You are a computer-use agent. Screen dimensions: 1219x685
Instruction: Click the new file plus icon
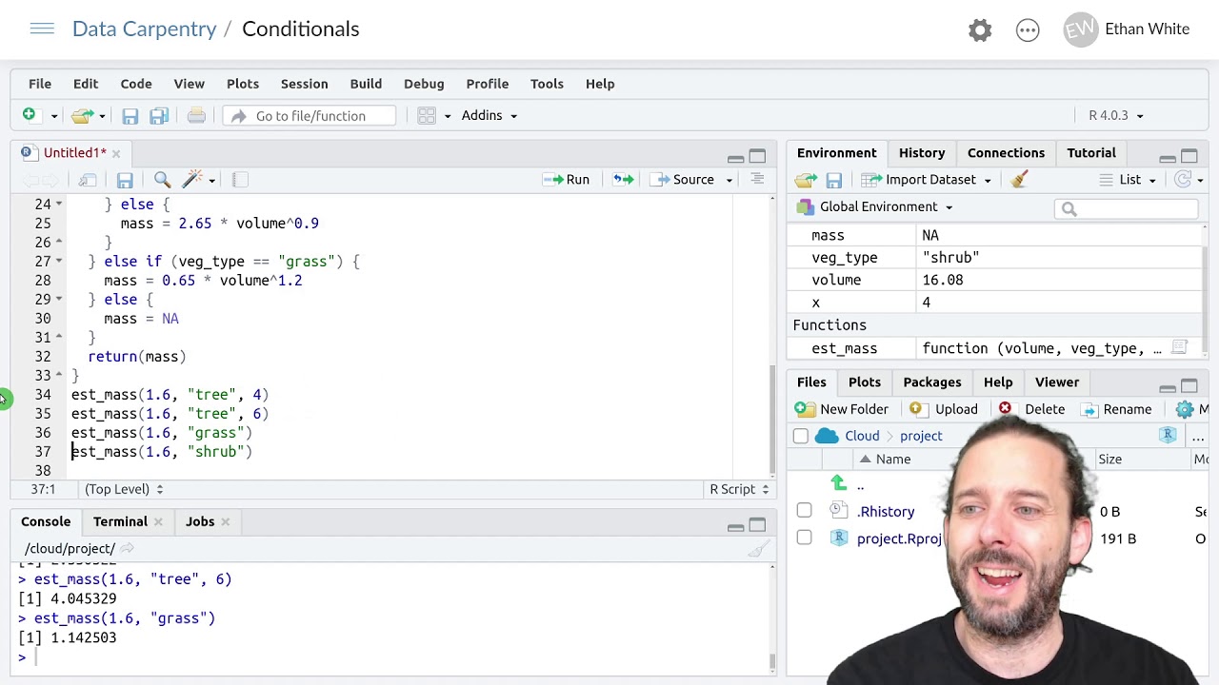coord(29,115)
